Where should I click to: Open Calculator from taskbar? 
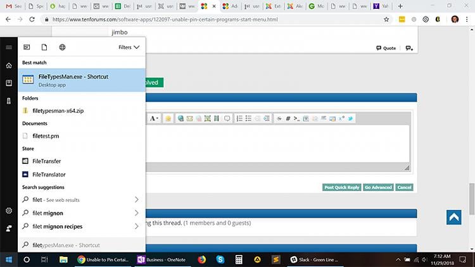pos(239,259)
